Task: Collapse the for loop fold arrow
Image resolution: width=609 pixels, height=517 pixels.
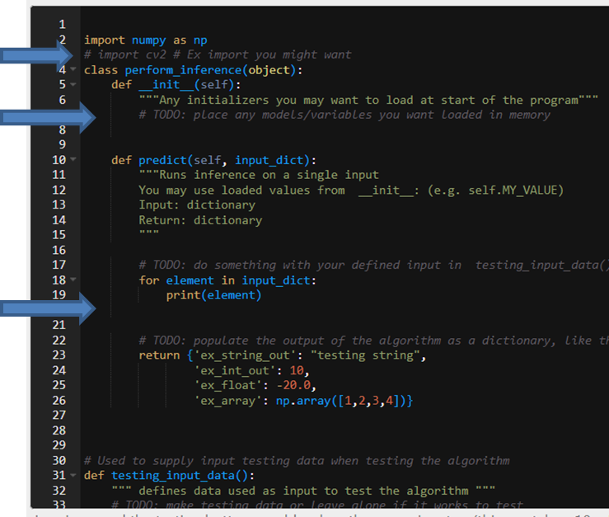Action: (x=73, y=280)
